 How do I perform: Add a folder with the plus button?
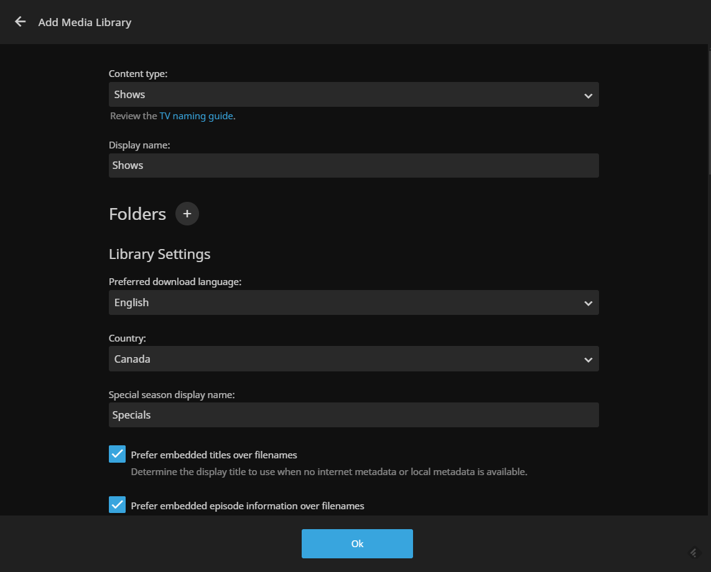coord(187,214)
